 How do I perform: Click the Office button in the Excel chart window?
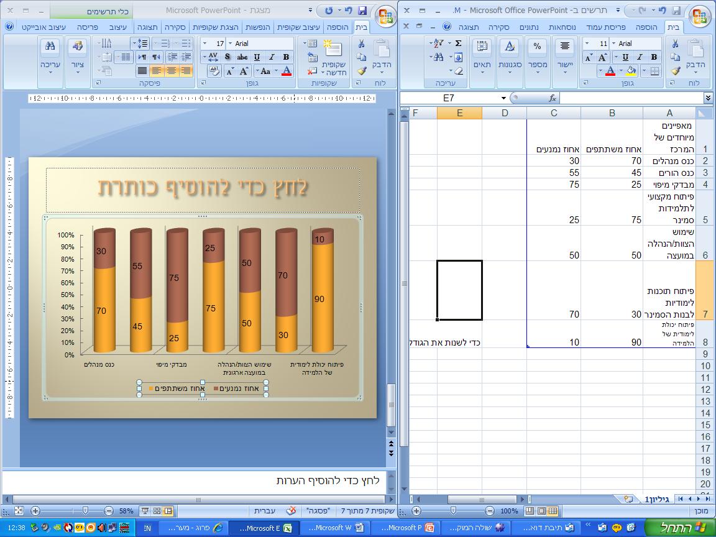click(700, 17)
